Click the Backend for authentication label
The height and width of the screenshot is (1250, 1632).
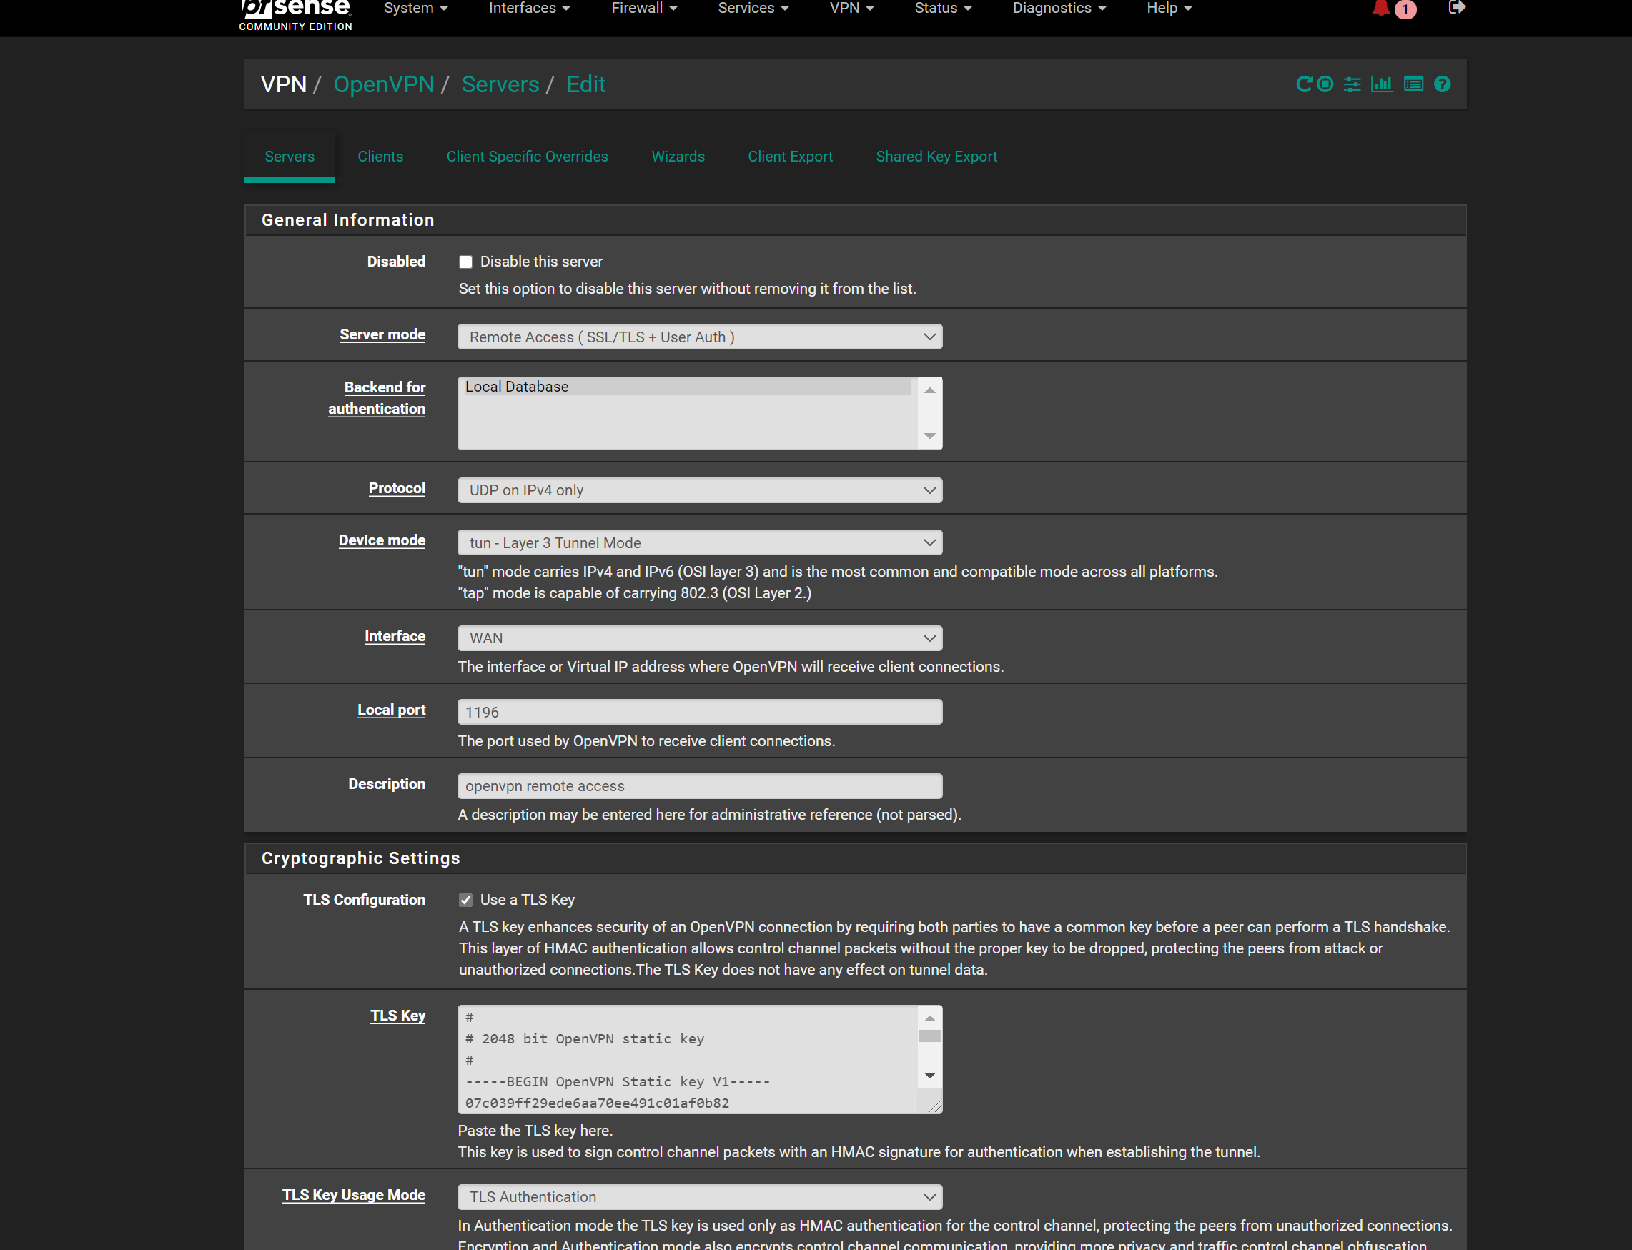(377, 398)
